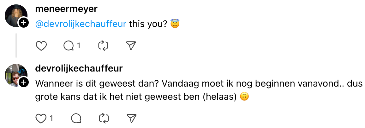The image size is (365, 128).
Task: Open the "this you?" post text
Action: (x=148, y=24)
